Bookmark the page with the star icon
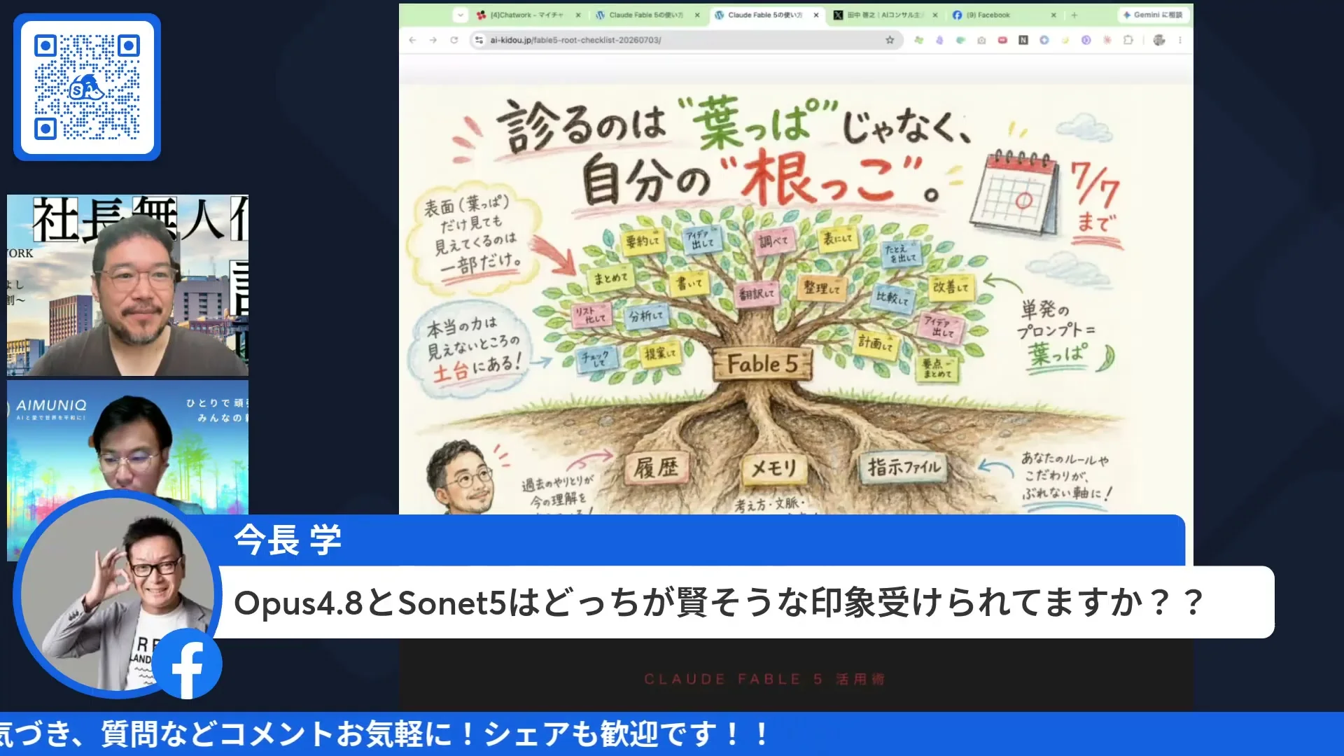Screen dimensions: 1344x756 pyautogui.click(x=890, y=40)
